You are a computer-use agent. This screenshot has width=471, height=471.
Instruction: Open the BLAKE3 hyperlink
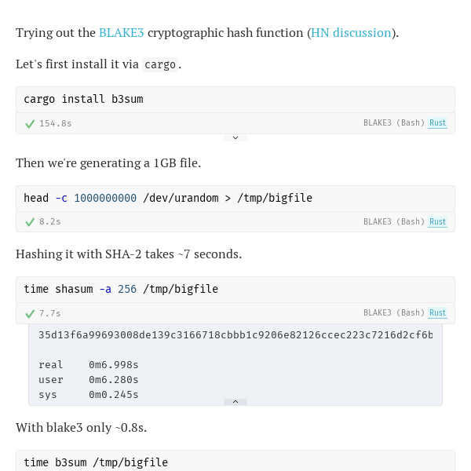tap(122, 33)
